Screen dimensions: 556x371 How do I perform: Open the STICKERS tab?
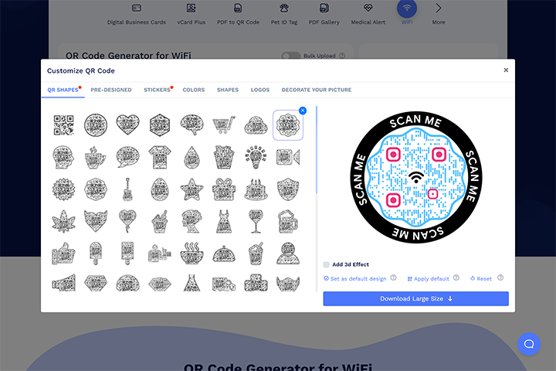pos(157,90)
